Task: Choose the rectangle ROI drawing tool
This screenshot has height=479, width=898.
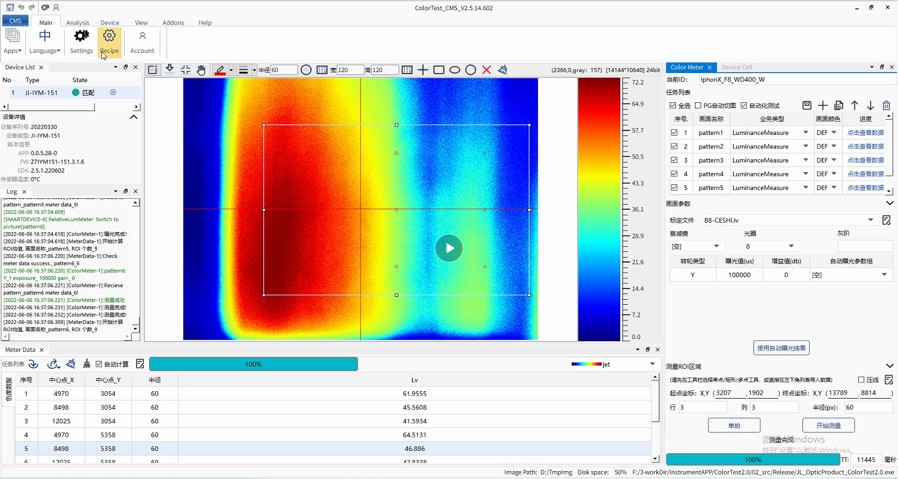Action: [439, 70]
